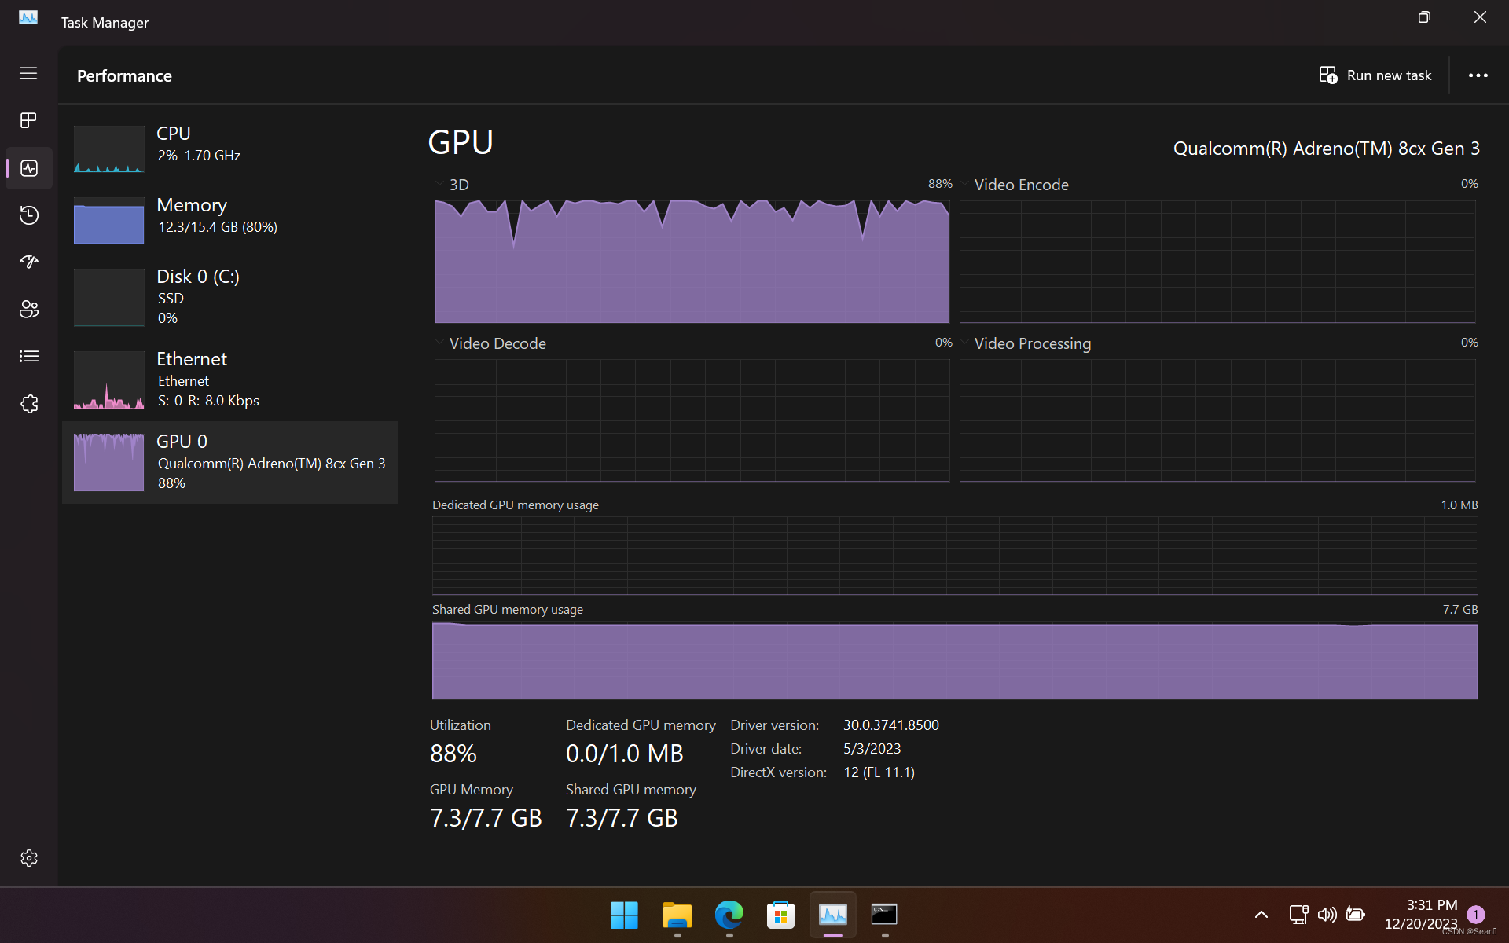Open Microsoft Edge from the taskbar
The width and height of the screenshot is (1509, 943).
click(x=729, y=915)
